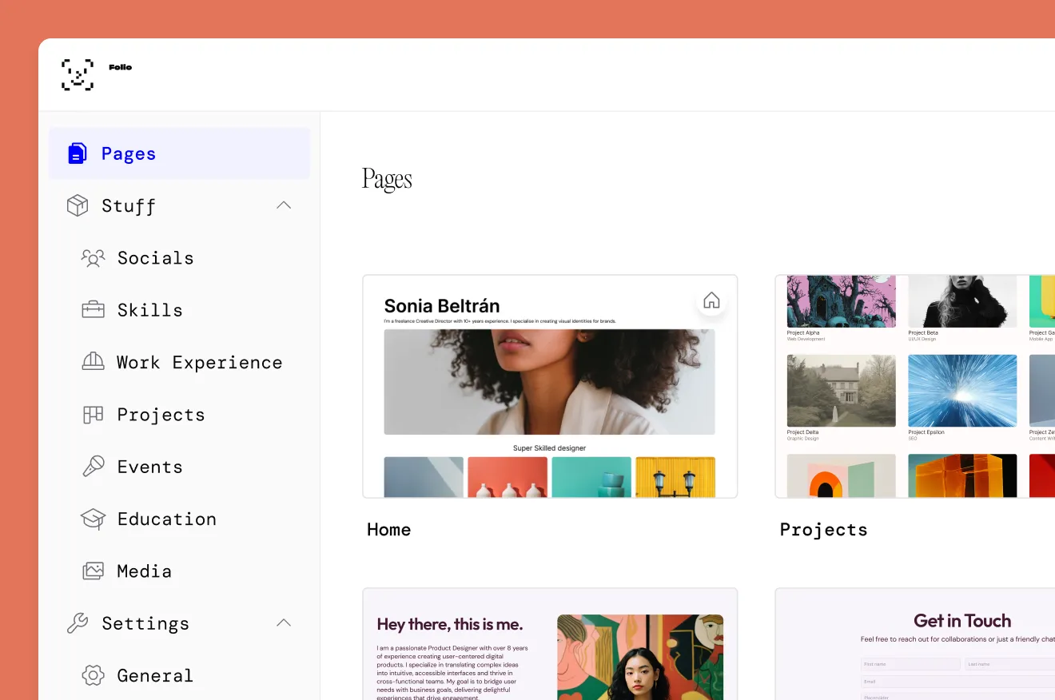
Task: Click the 'Projects' page title under thumbnail
Action: point(824,530)
